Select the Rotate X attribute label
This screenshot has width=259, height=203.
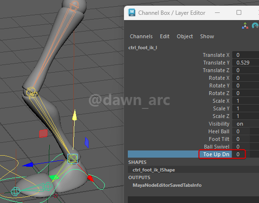(x=219, y=78)
